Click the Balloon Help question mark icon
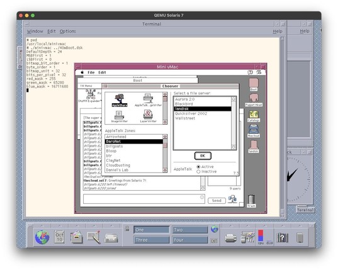Image resolution: width=338 pixels, height=270 pixels. [x=250, y=72]
